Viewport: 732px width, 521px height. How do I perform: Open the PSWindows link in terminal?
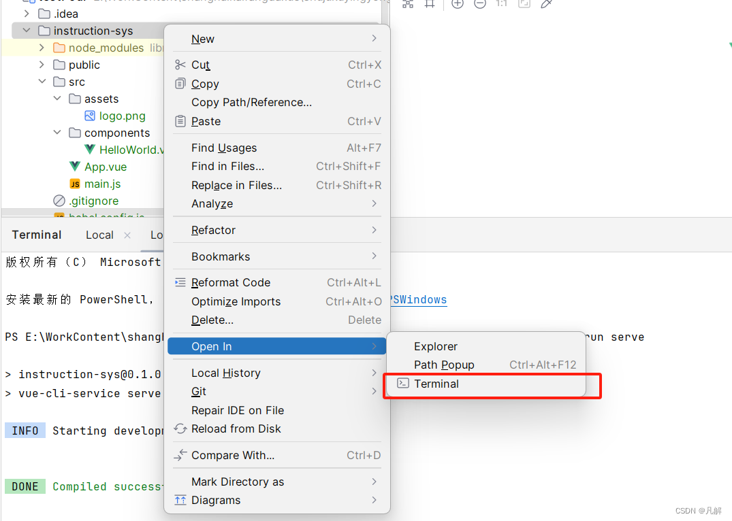[x=419, y=299]
